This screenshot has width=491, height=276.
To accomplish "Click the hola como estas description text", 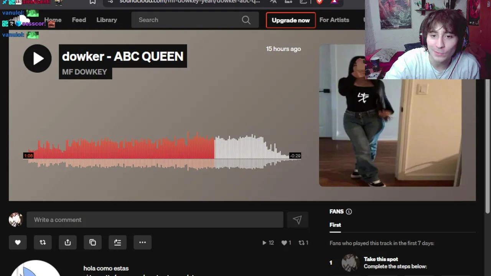I will click(106, 268).
